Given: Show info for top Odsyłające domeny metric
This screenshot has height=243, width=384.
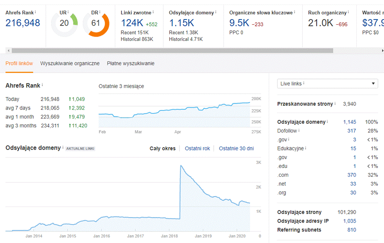Looking at the screenshot, I should point(216,12).
